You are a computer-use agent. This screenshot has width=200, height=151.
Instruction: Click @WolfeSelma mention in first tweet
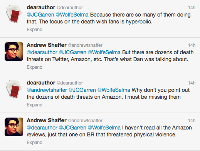click(x=72, y=15)
